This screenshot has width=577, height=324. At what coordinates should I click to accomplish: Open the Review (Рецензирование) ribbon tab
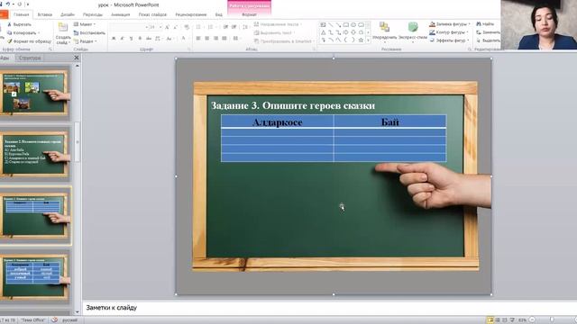(x=190, y=14)
